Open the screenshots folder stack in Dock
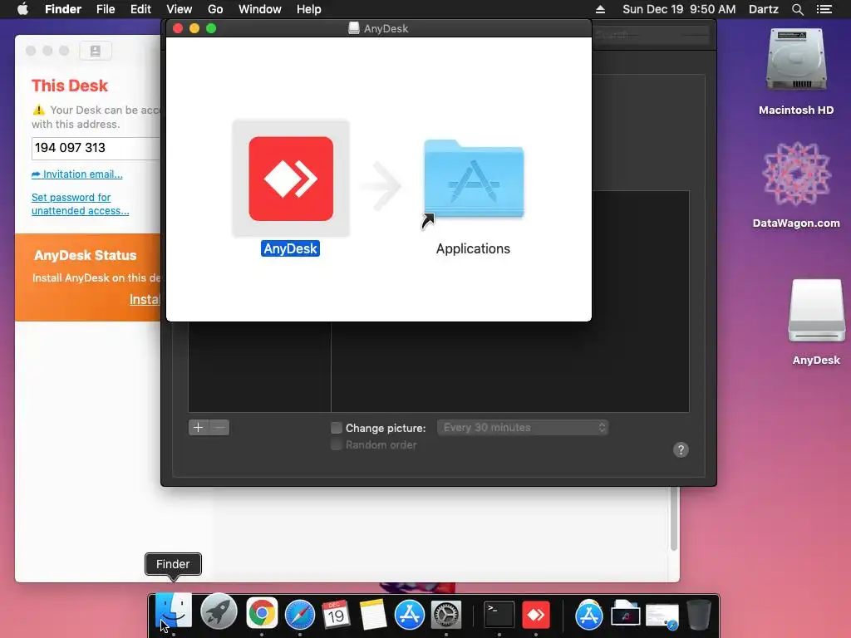 coord(625,616)
